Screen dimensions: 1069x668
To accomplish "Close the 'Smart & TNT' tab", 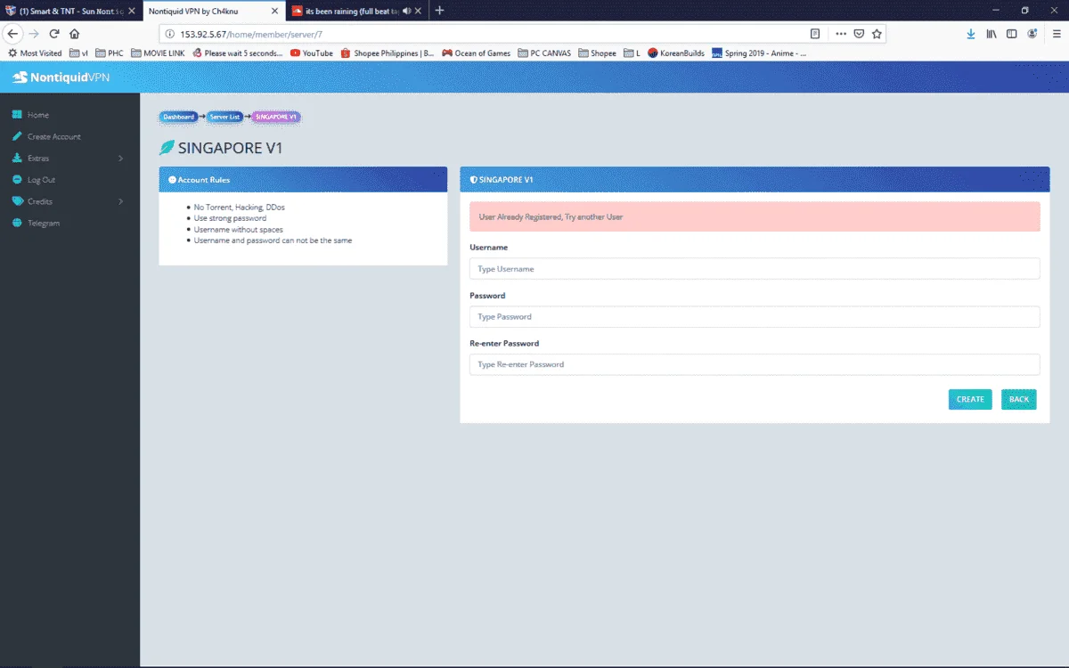I will pyautogui.click(x=131, y=11).
